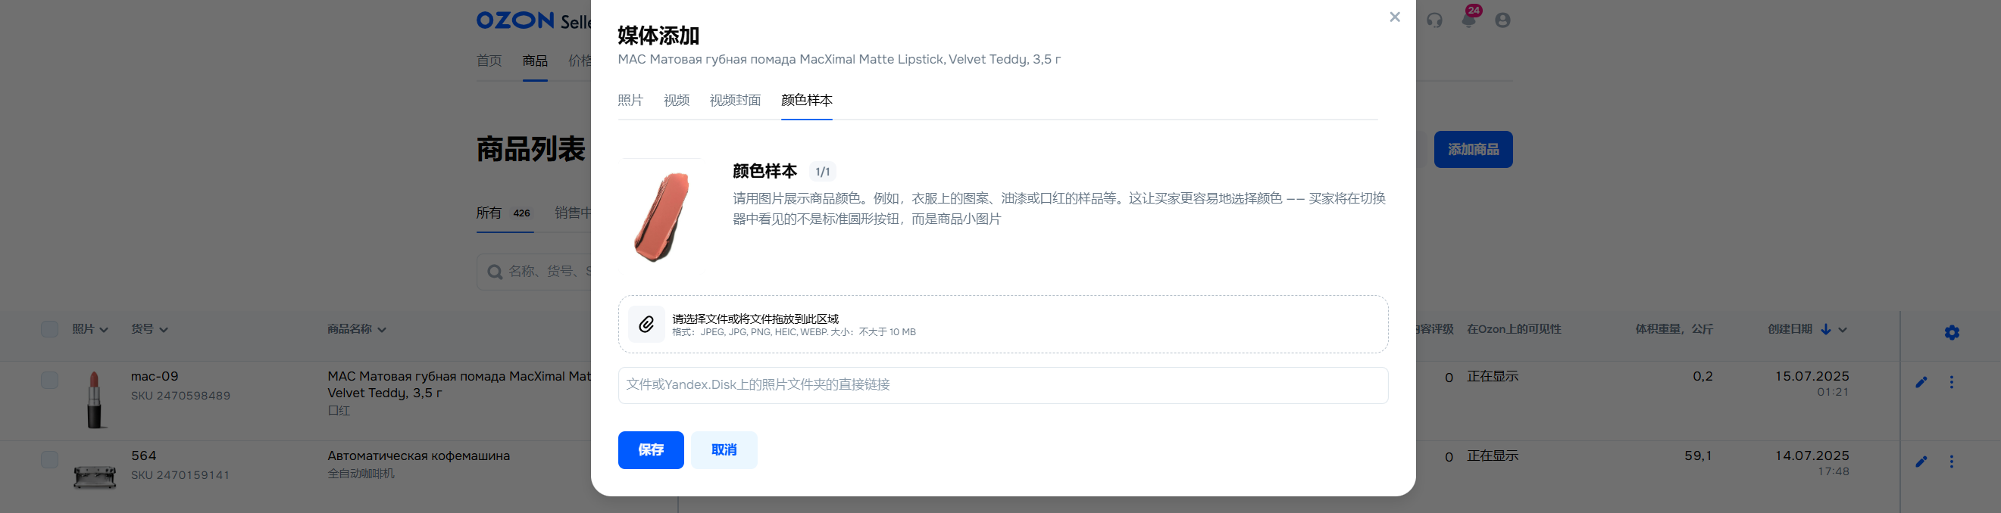Open the notifications bell icon
This screenshot has height=513, width=2001.
pos(1468,20)
